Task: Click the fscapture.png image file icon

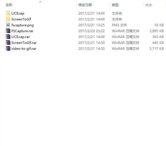Action: click(8, 25)
